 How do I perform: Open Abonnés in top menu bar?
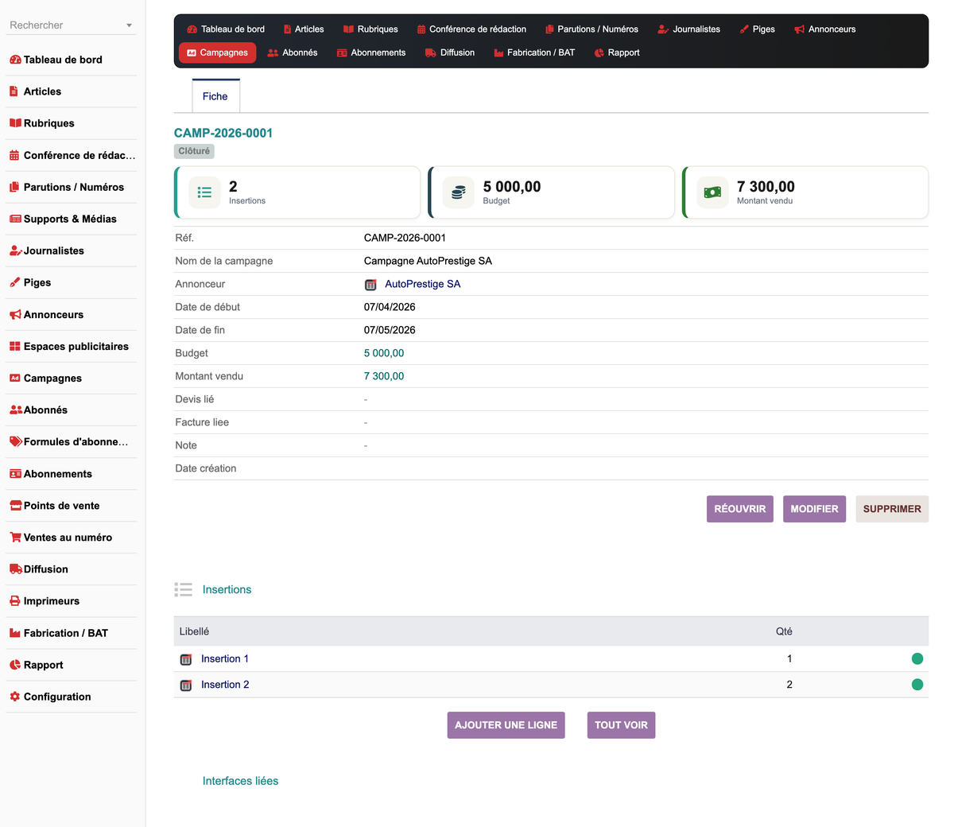tap(293, 52)
